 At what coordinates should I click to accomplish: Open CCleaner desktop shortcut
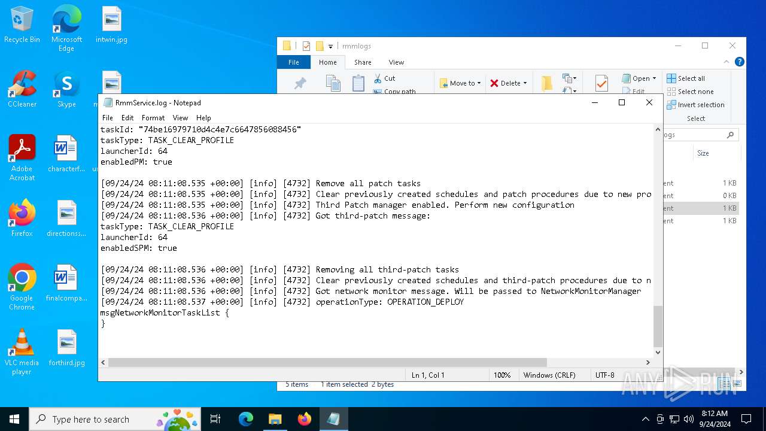(22, 90)
